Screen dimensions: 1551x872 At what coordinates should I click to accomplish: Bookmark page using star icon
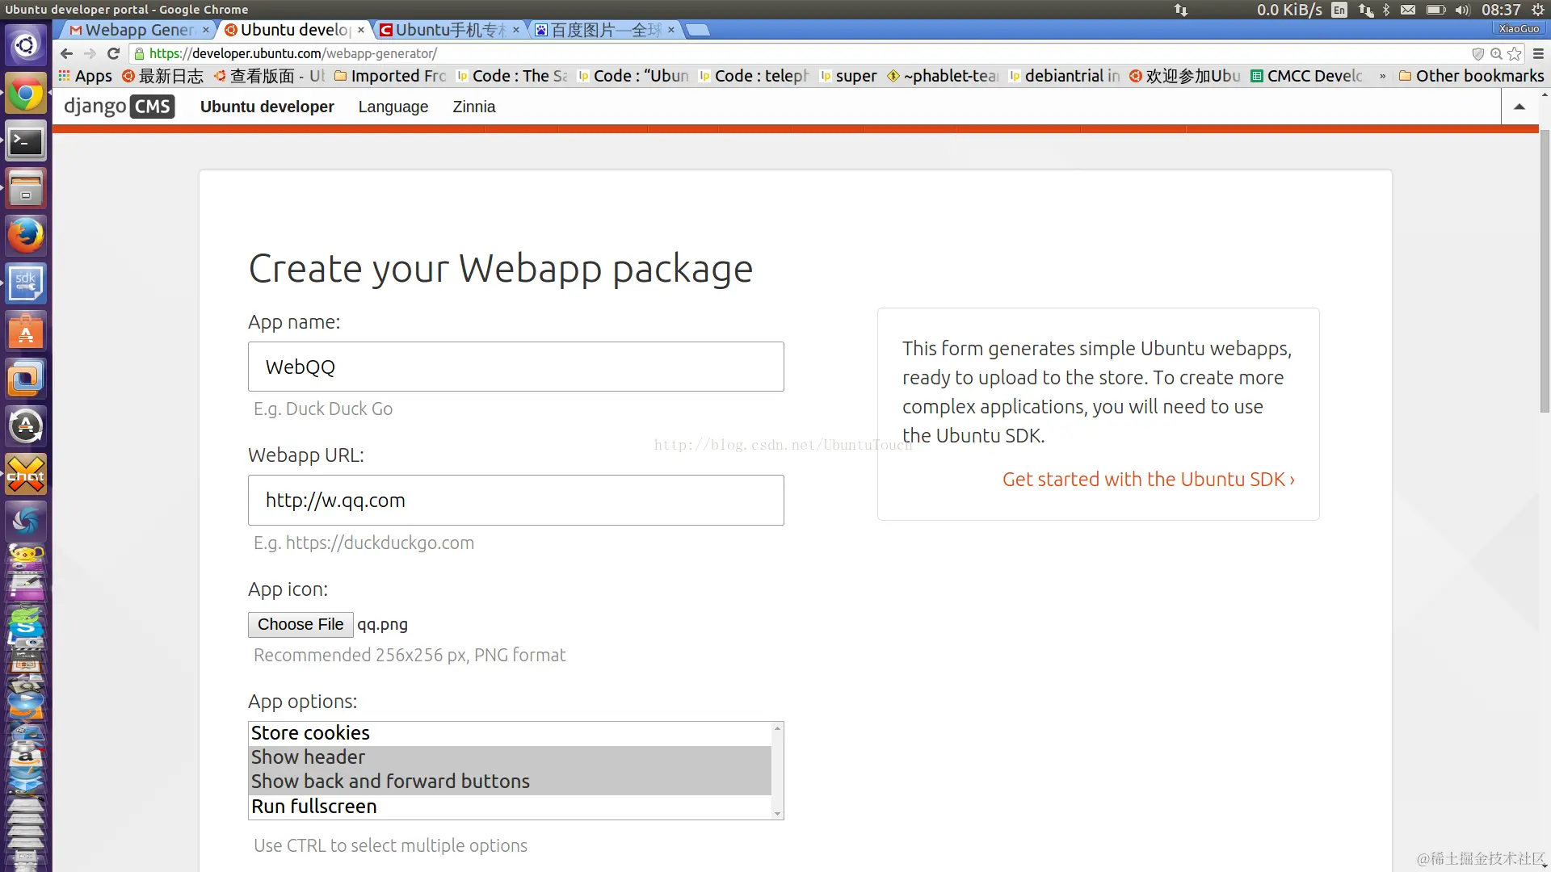[1515, 53]
